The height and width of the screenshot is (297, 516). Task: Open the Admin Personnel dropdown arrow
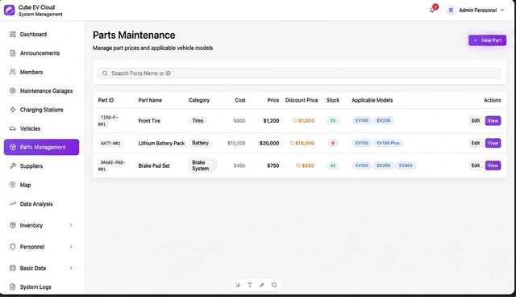coord(502,10)
